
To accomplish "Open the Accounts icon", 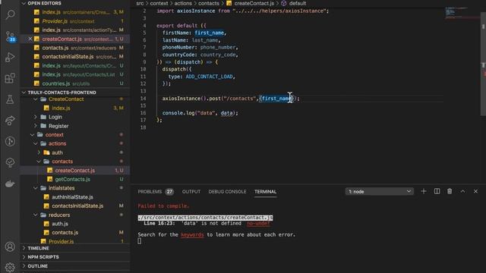I will point(10,246).
